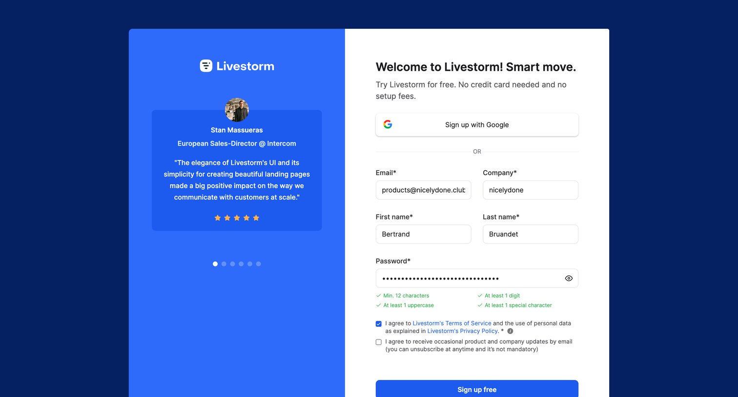738x397 pixels.
Task: Click the testimonial quote text
Action: tap(237, 180)
